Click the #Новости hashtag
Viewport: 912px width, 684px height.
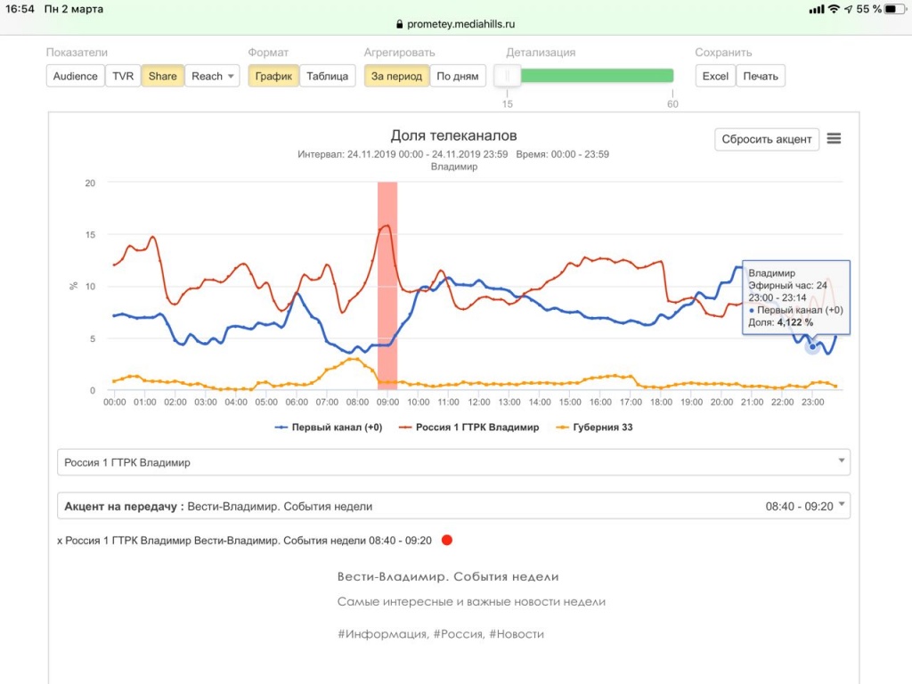pyautogui.click(x=517, y=634)
